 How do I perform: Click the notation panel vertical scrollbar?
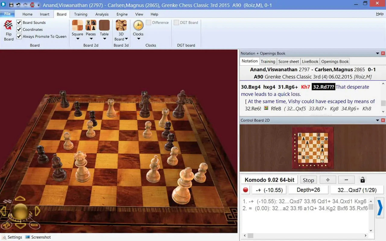pos(383,98)
